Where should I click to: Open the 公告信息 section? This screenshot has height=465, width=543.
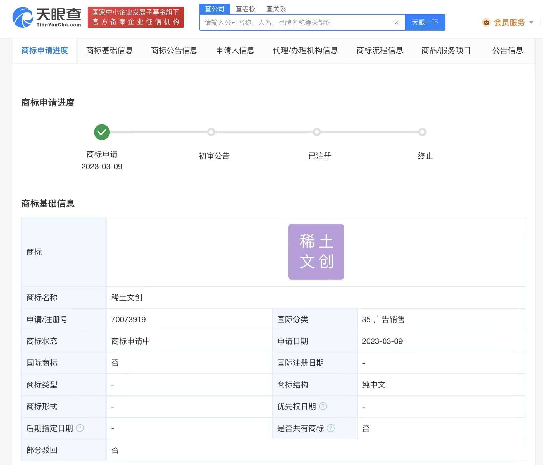(x=508, y=51)
